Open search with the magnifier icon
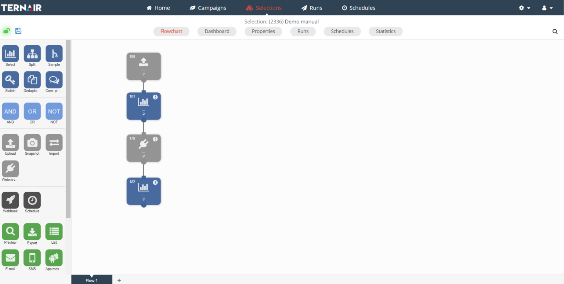 tap(555, 32)
